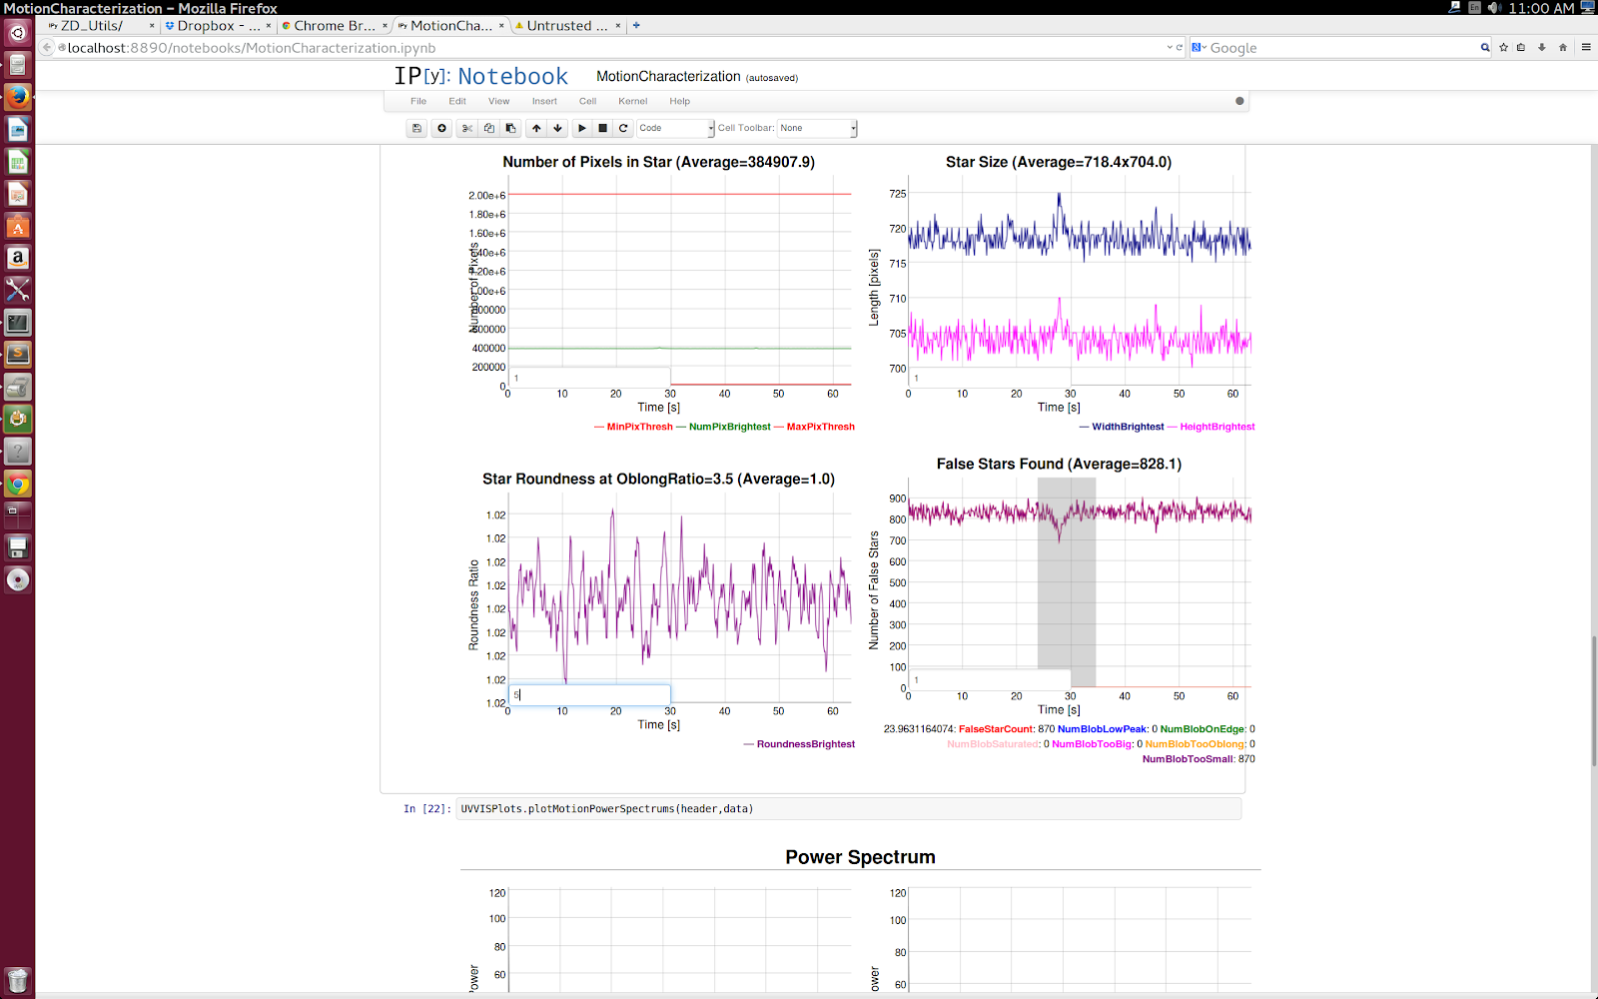This screenshot has height=999, width=1598.
Task: Open Ubuntu Software Center in launcher
Action: click(18, 226)
